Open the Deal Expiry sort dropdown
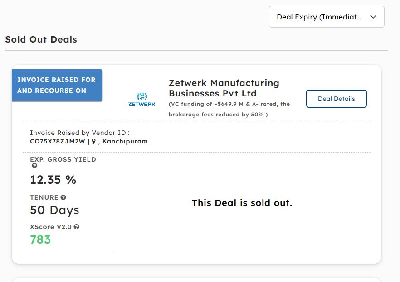Viewport: 400px width, 282px height. coord(327,17)
